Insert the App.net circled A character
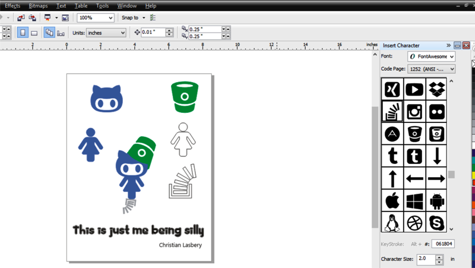The height and width of the screenshot is (268, 475). [x=392, y=134]
